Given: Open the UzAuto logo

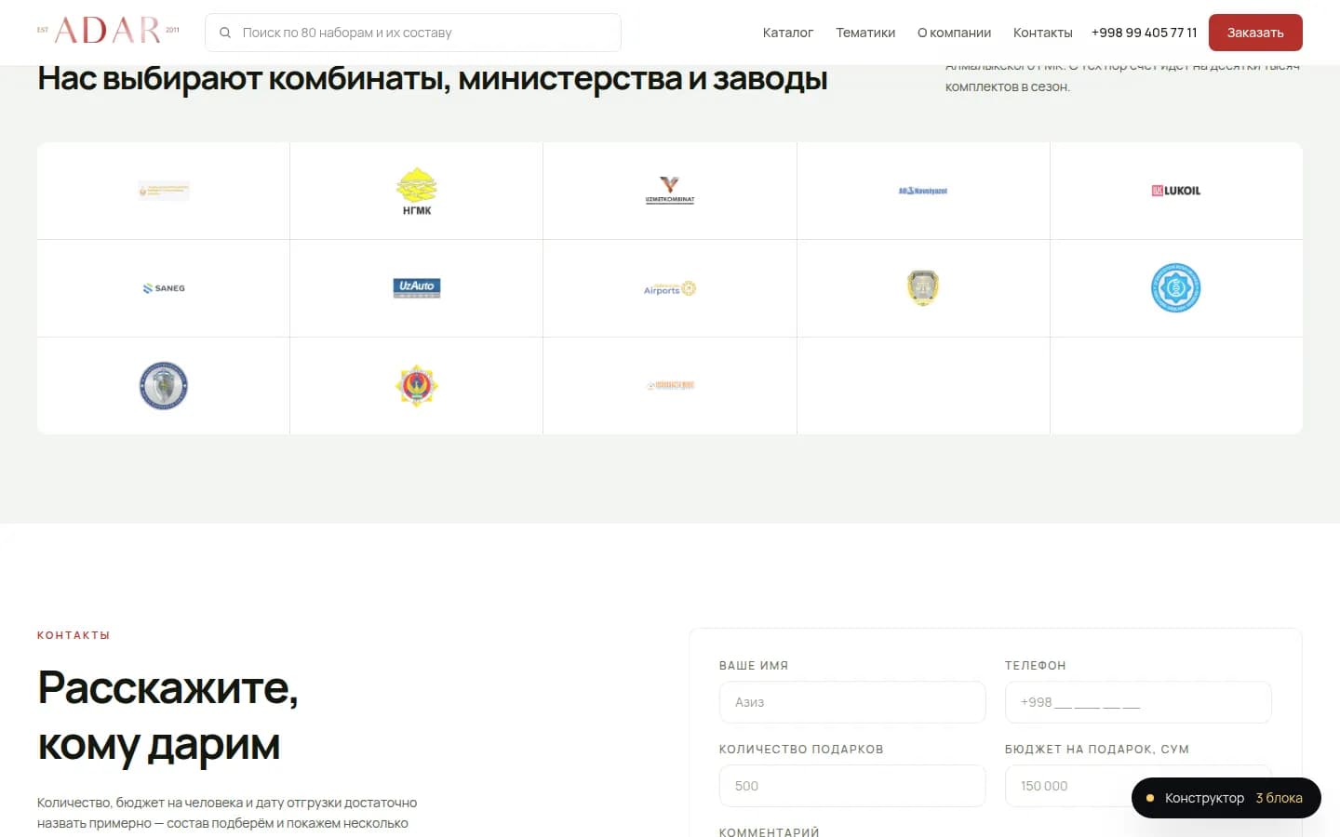Looking at the screenshot, I should coord(417,288).
